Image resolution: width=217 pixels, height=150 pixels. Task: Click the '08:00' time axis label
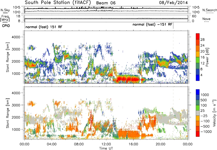[79, 144]
